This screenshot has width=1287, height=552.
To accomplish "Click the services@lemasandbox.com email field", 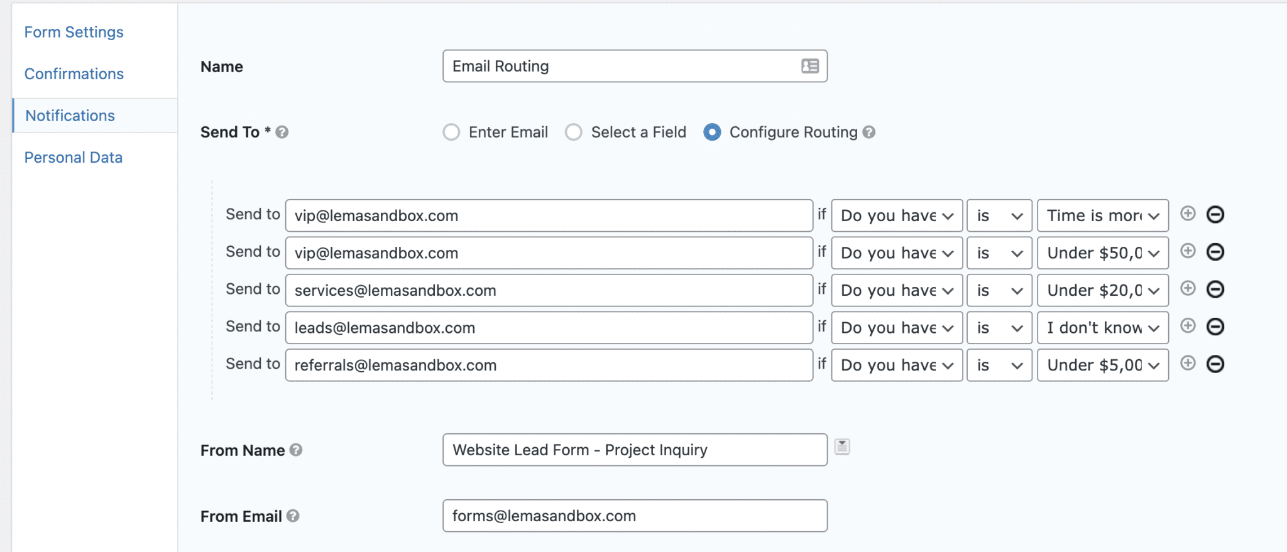I will point(549,290).
